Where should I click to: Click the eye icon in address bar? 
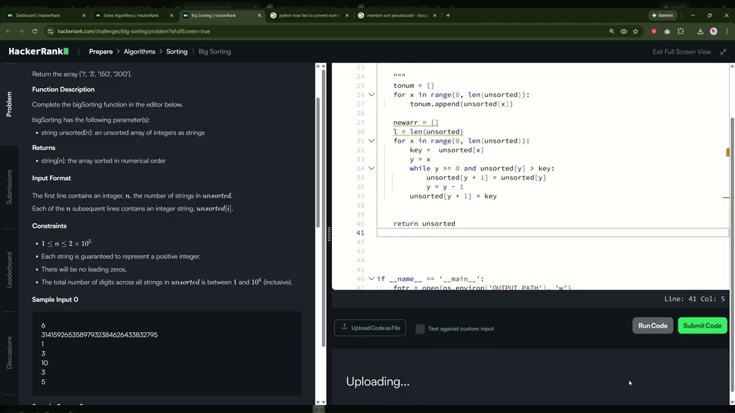pos(624,31)
